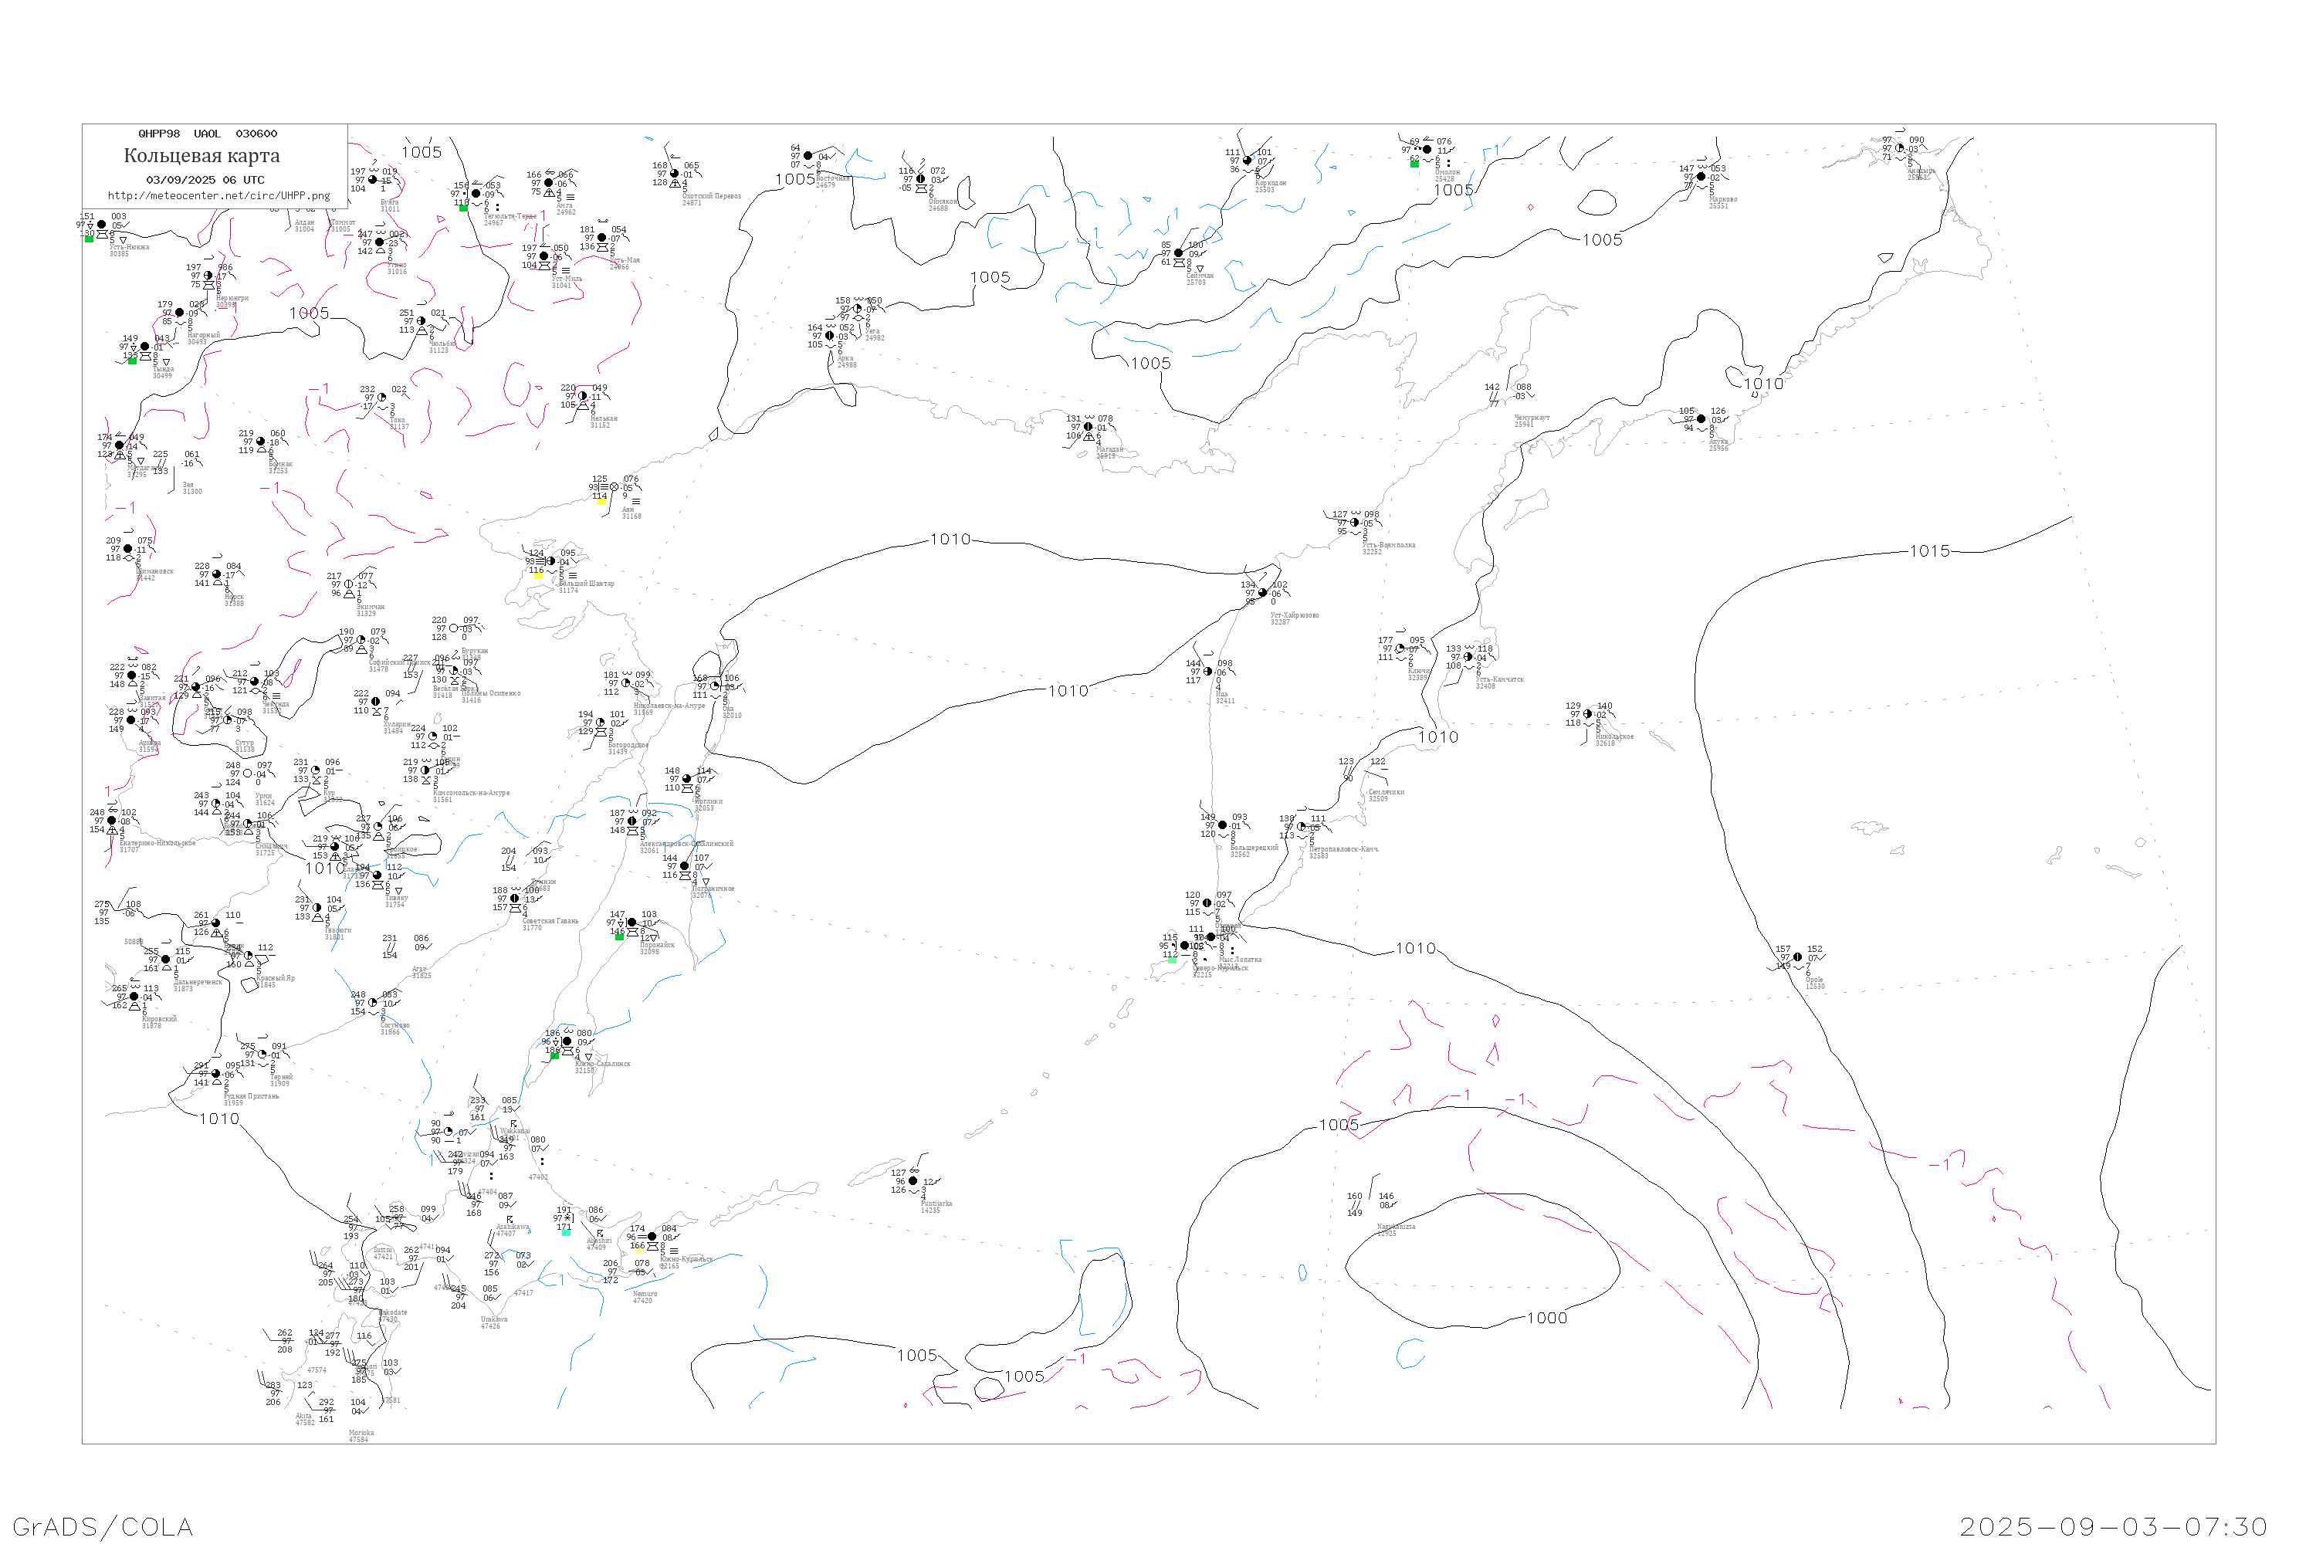Screen dimensions: 2316x1544
Task: Click the GrADS/COLA footer text
Action: (103, 1526)
